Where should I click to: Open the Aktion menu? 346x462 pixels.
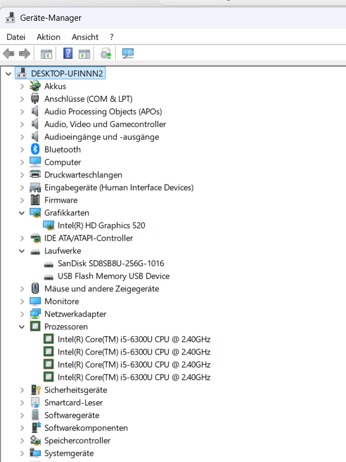pyautogui.click(x=49, y=37)
